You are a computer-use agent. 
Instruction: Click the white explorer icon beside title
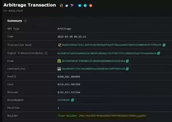click(x=67, y=5)
